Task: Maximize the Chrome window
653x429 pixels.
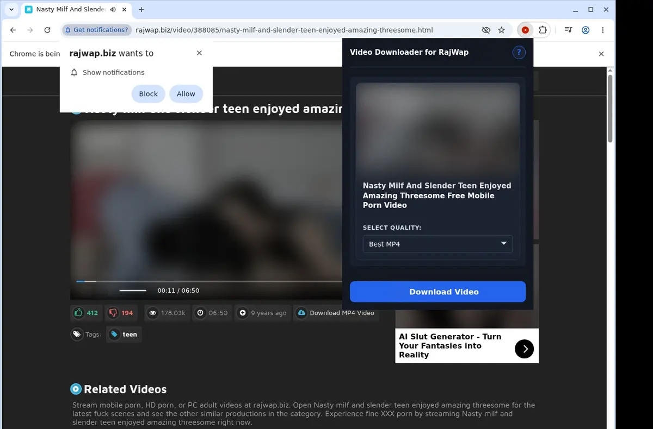Action: tap(591, 9)
